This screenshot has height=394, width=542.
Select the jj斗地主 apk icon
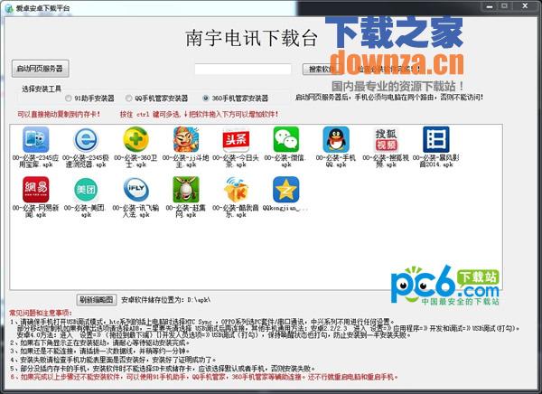(186, 139)
